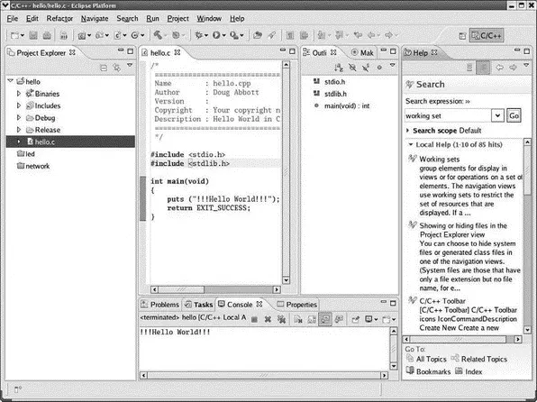537x402 pixels.
Task: Click Collapse All icon in Project Explorer
Action: (x=104, y=68)
